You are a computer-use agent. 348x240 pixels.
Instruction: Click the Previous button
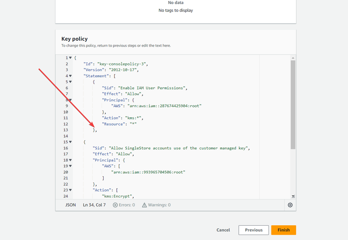coord(253,230)
